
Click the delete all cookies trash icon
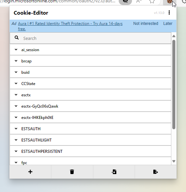(72, 172)
